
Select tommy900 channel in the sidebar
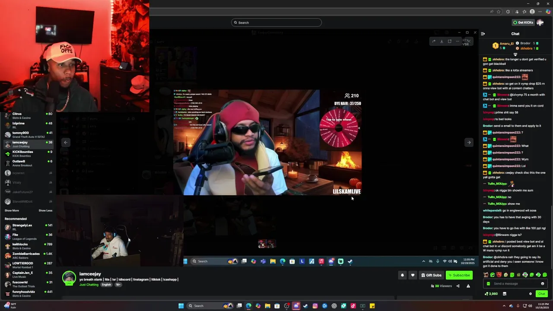tap(29, 135)
